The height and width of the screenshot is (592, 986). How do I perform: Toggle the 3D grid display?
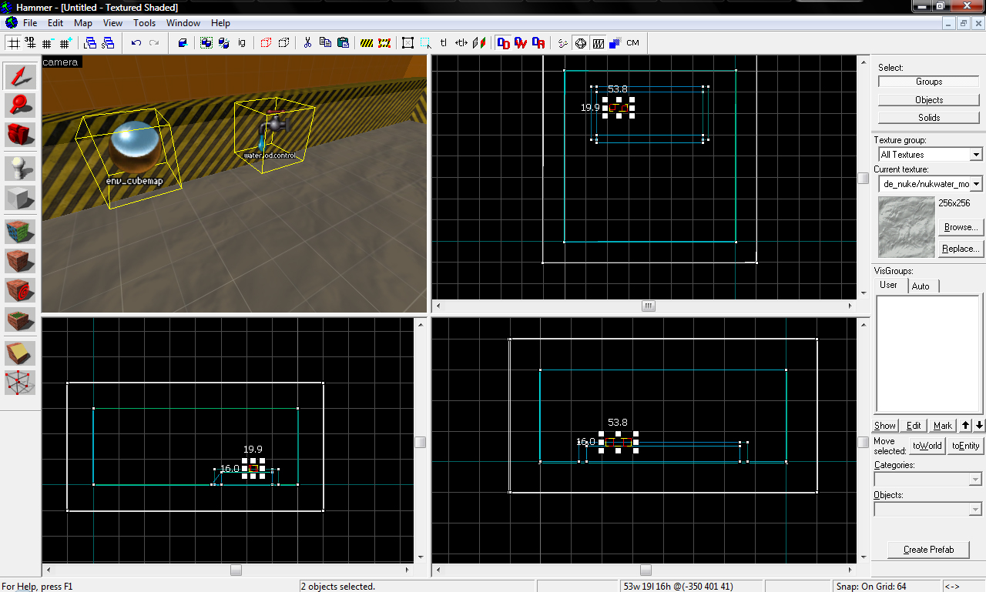31,43
